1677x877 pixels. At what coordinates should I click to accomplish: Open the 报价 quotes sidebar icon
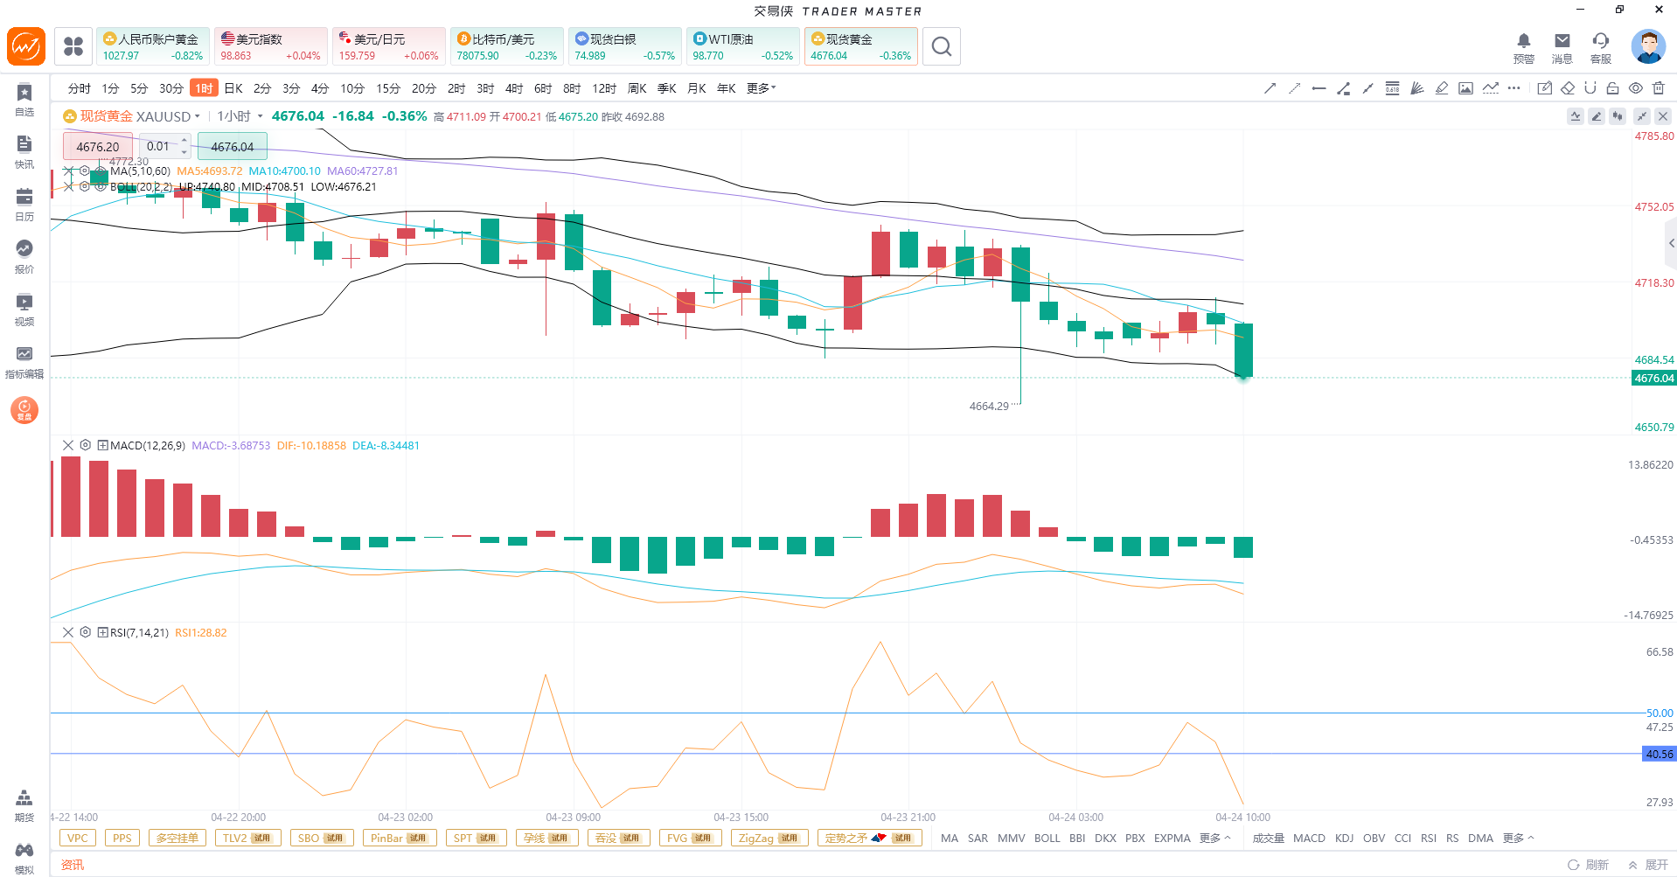click(24, 257)
